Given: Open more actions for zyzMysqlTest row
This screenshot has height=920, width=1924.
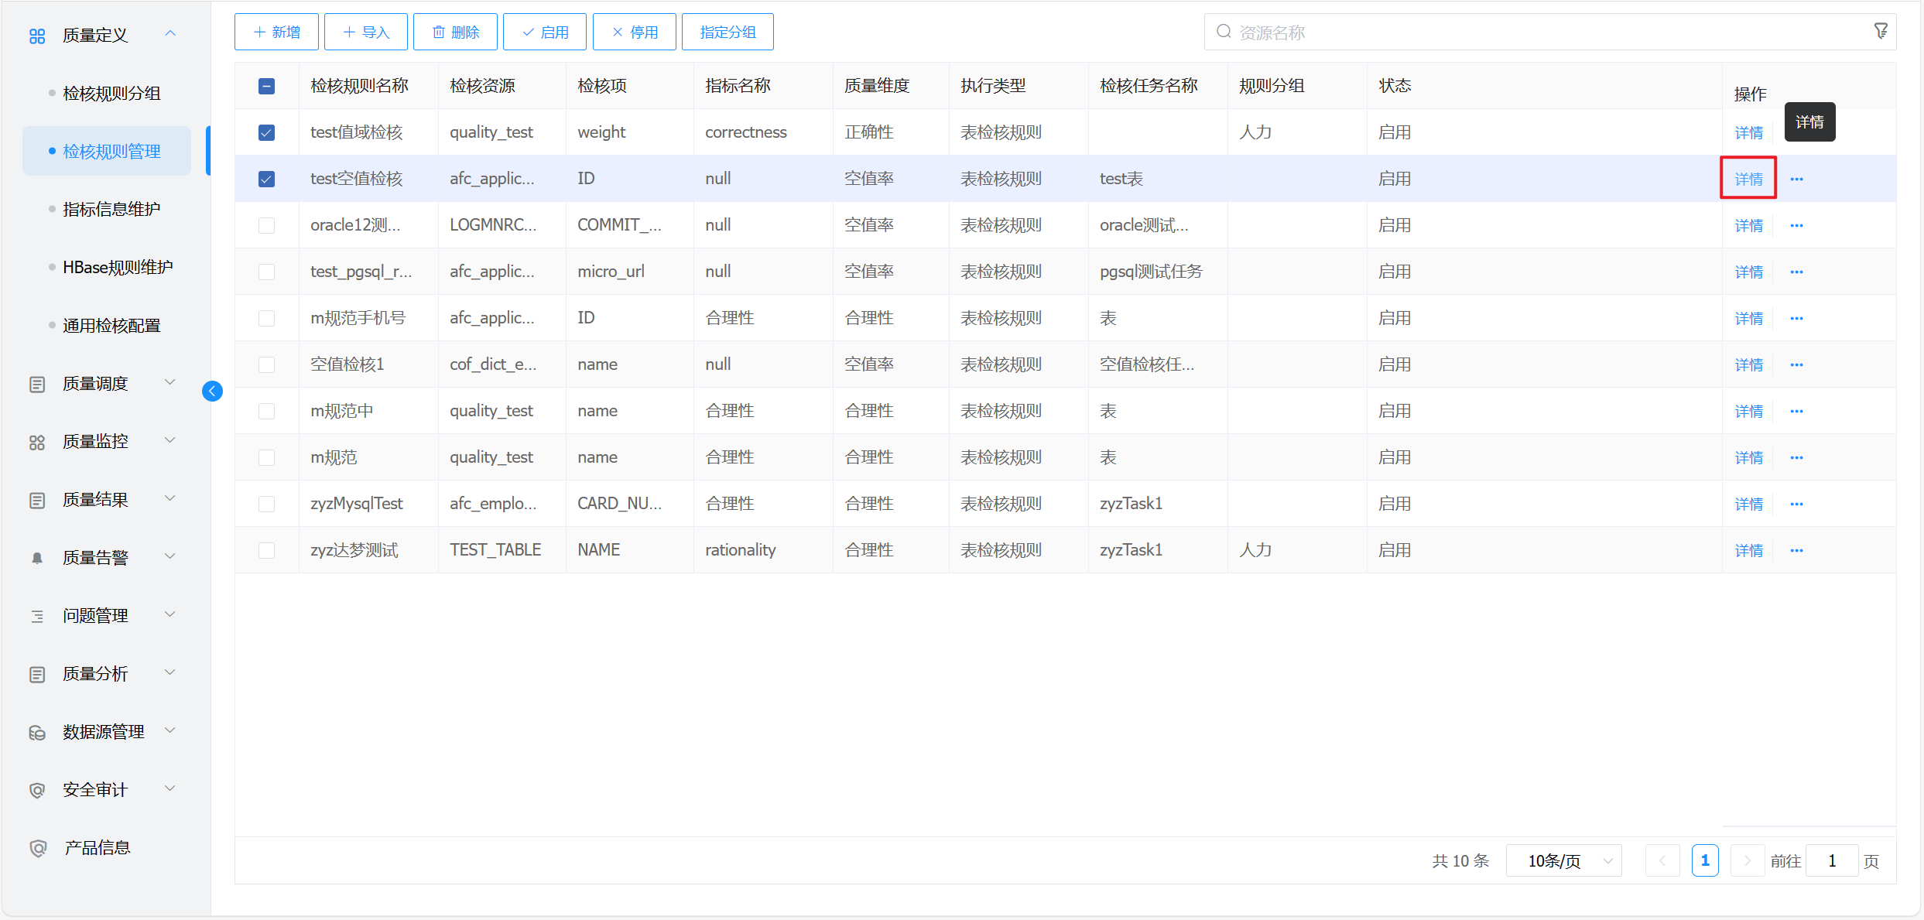Looking at the screenshot, I should point(1796,504).
